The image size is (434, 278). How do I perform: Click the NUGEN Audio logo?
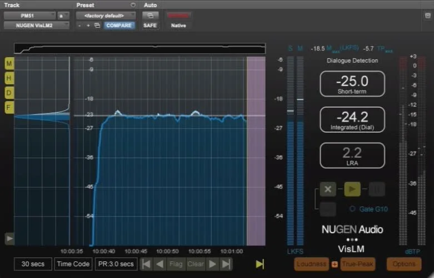tap(352, 229)
